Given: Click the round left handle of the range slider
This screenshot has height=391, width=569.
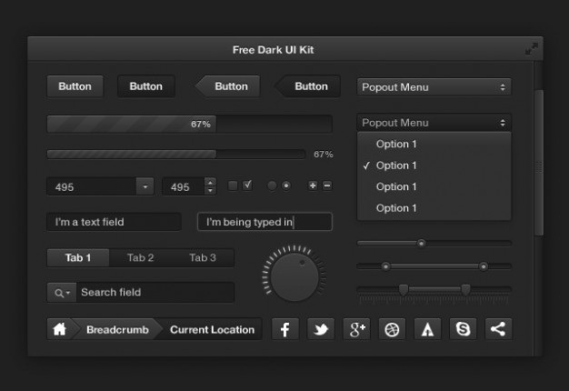Looking at the screenshot, I should point(385,266).
